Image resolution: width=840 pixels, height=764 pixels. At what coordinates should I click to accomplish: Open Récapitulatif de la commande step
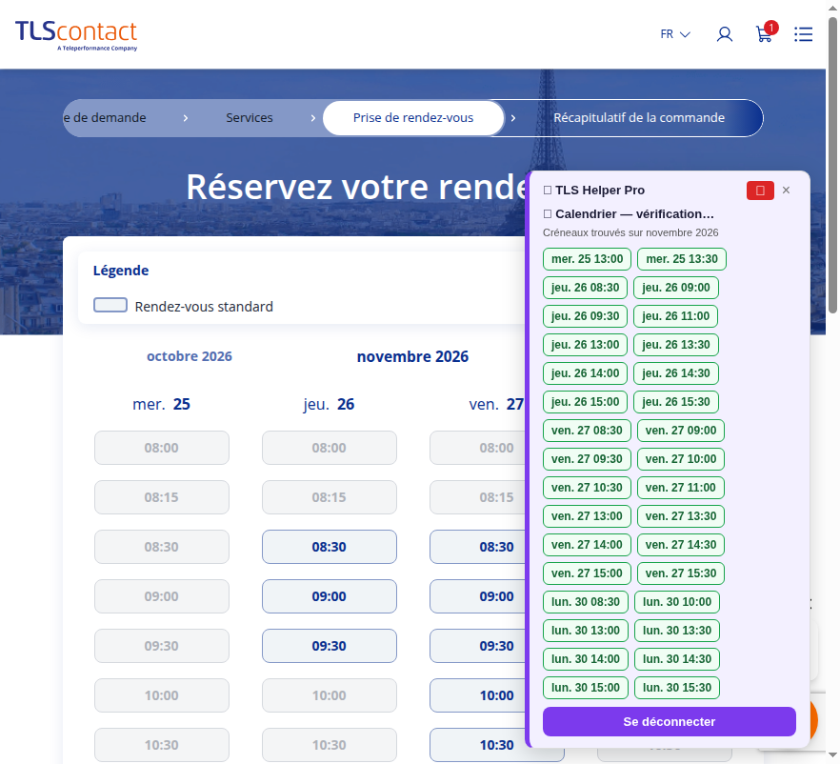[x=638, y=118]
